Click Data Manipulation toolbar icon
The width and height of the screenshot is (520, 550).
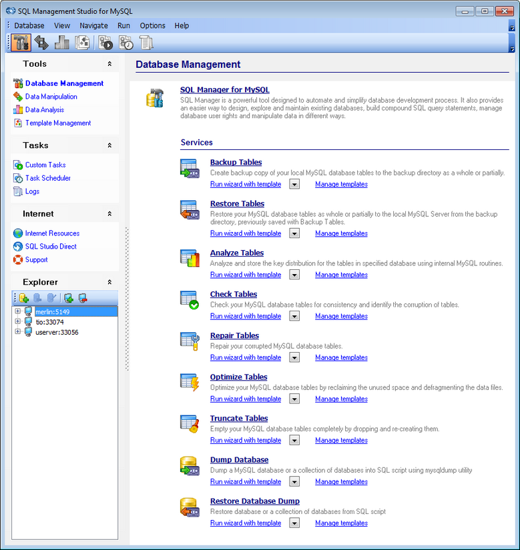pos(41,43)
